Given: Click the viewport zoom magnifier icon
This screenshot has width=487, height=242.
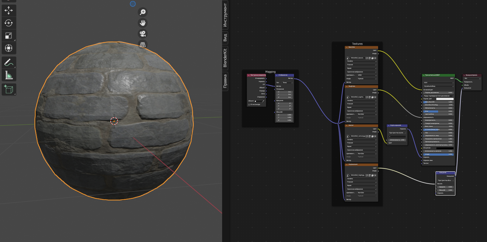Looking at the screenshot, I should coord(143,12).
